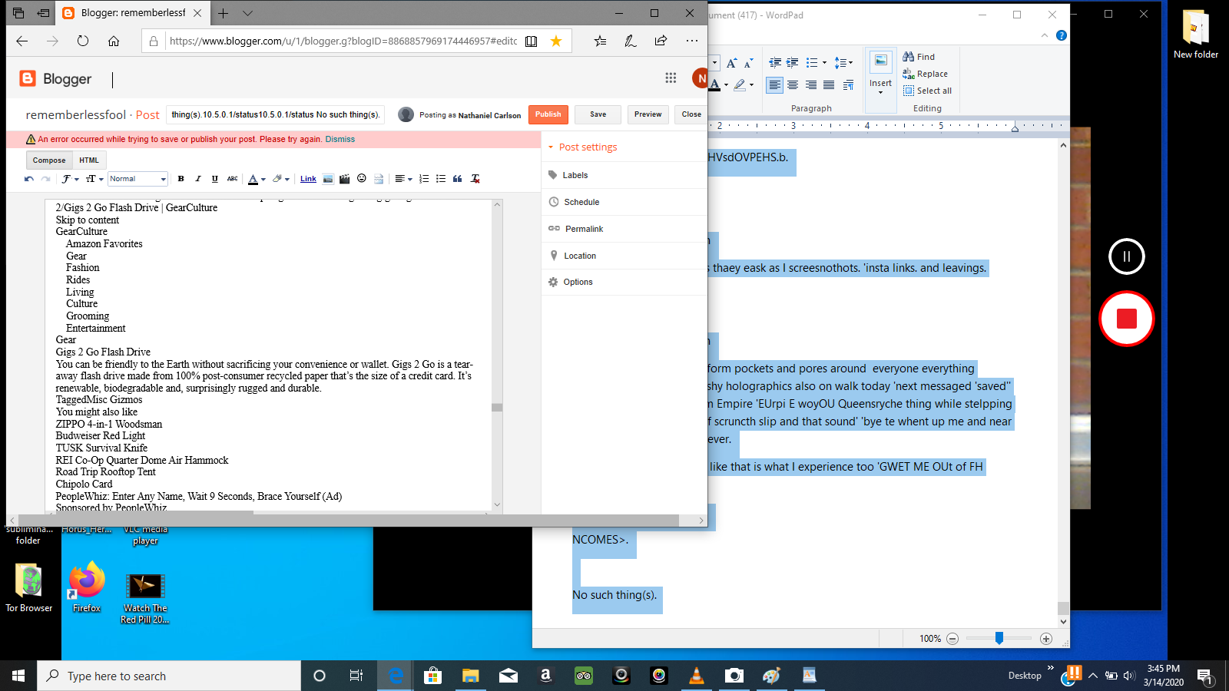Shrink font size in WordPad ribbon

click(x=748, y=63)
